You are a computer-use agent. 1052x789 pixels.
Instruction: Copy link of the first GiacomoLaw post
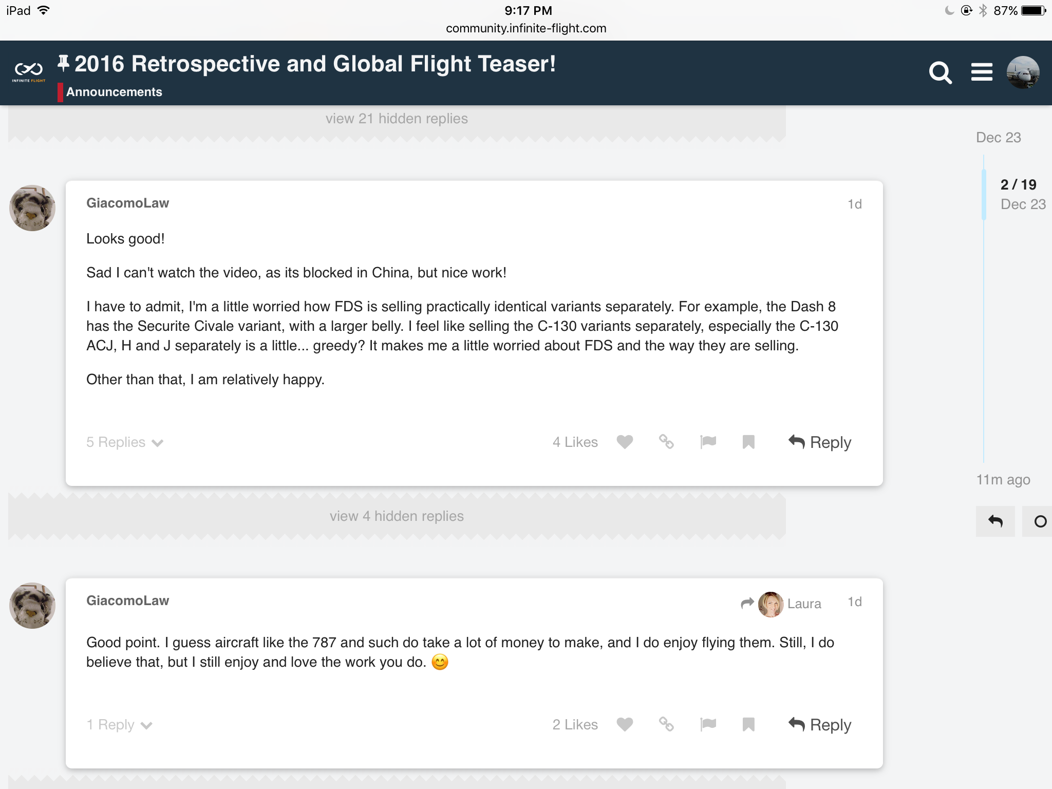[x=666, y=442]
